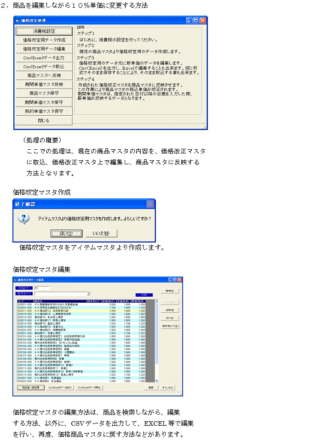Click the grid scrollbar up arrow

click(156, 301)
